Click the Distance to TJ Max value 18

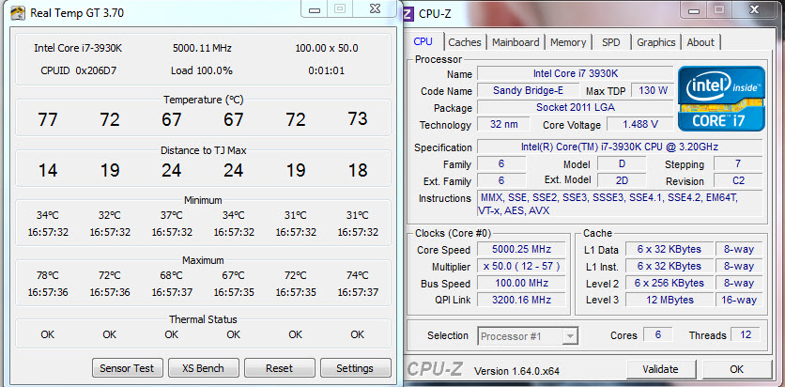[x=358, y=171]
